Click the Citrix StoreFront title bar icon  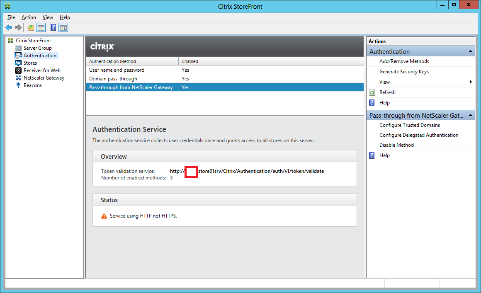click(x=7, y=6)
